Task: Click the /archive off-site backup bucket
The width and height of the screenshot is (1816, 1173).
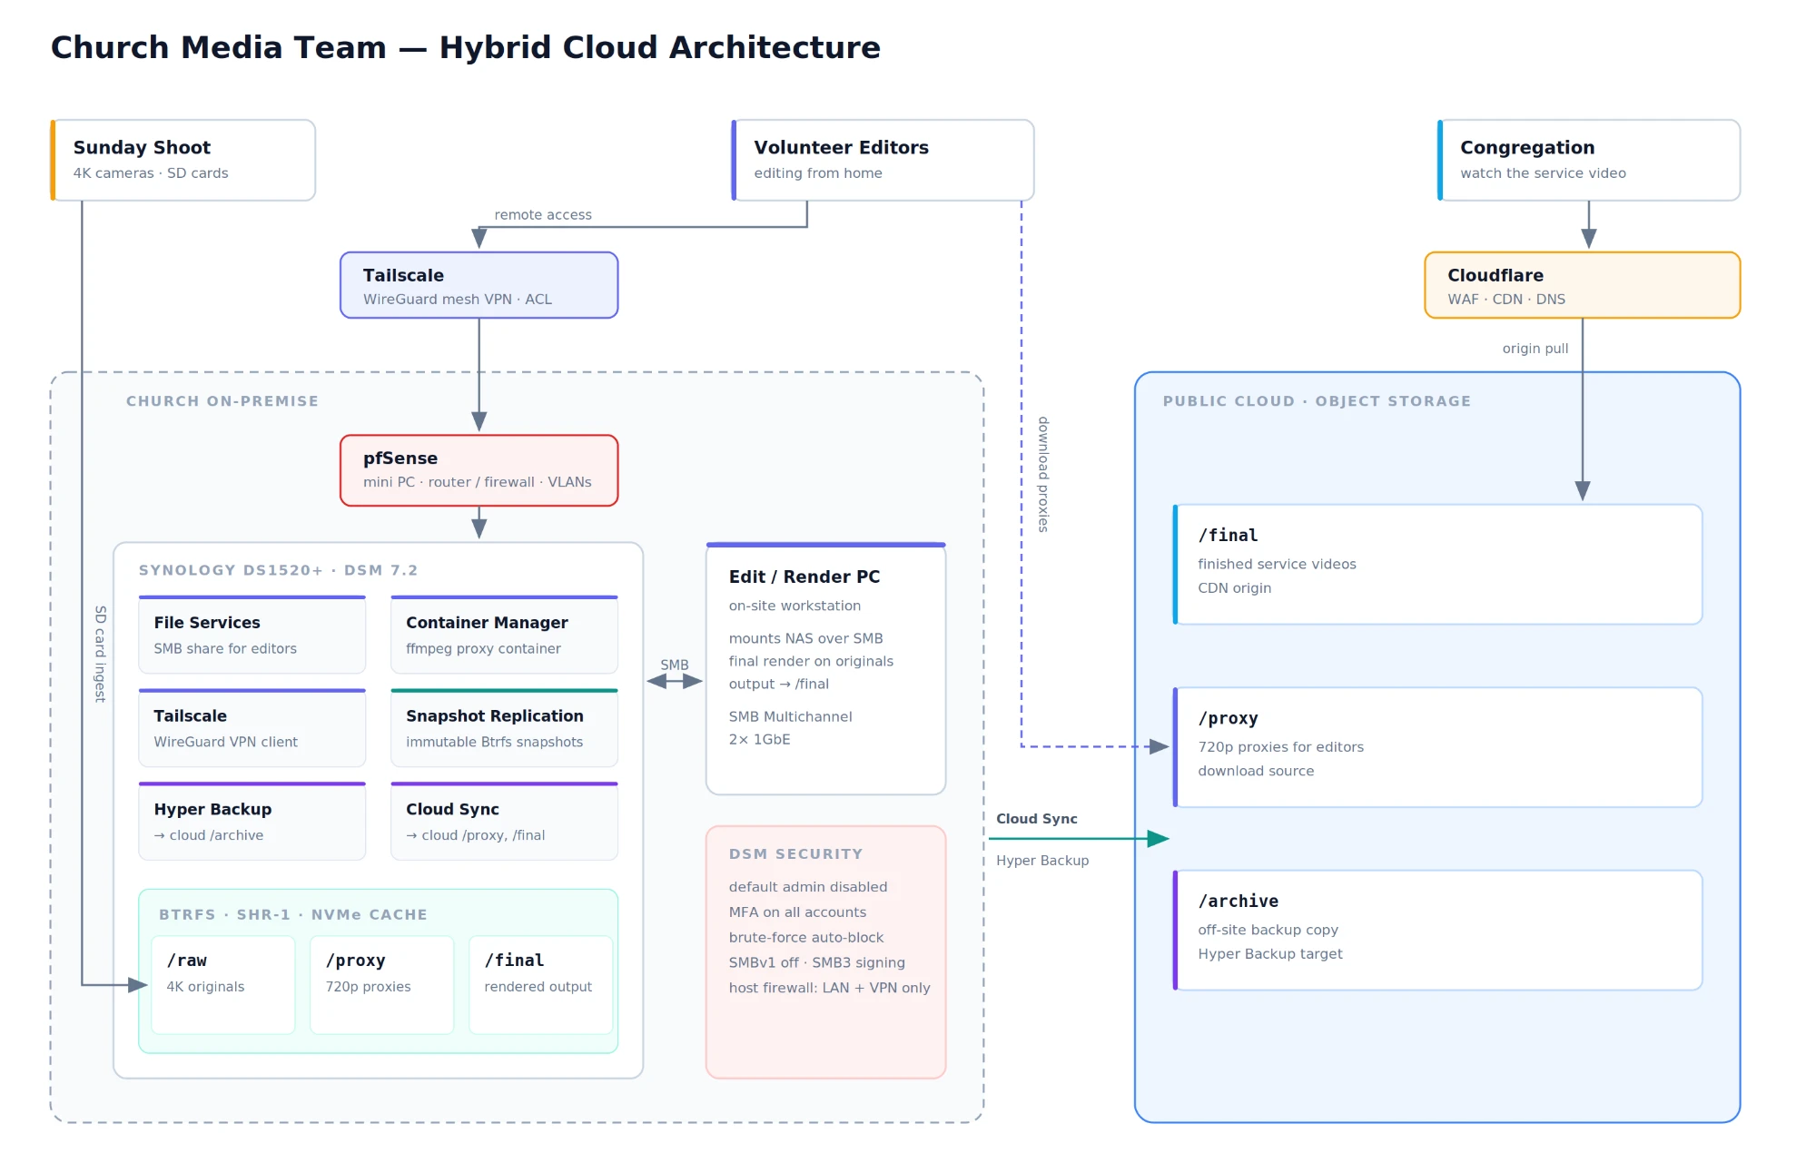Action: (1437, 931)
